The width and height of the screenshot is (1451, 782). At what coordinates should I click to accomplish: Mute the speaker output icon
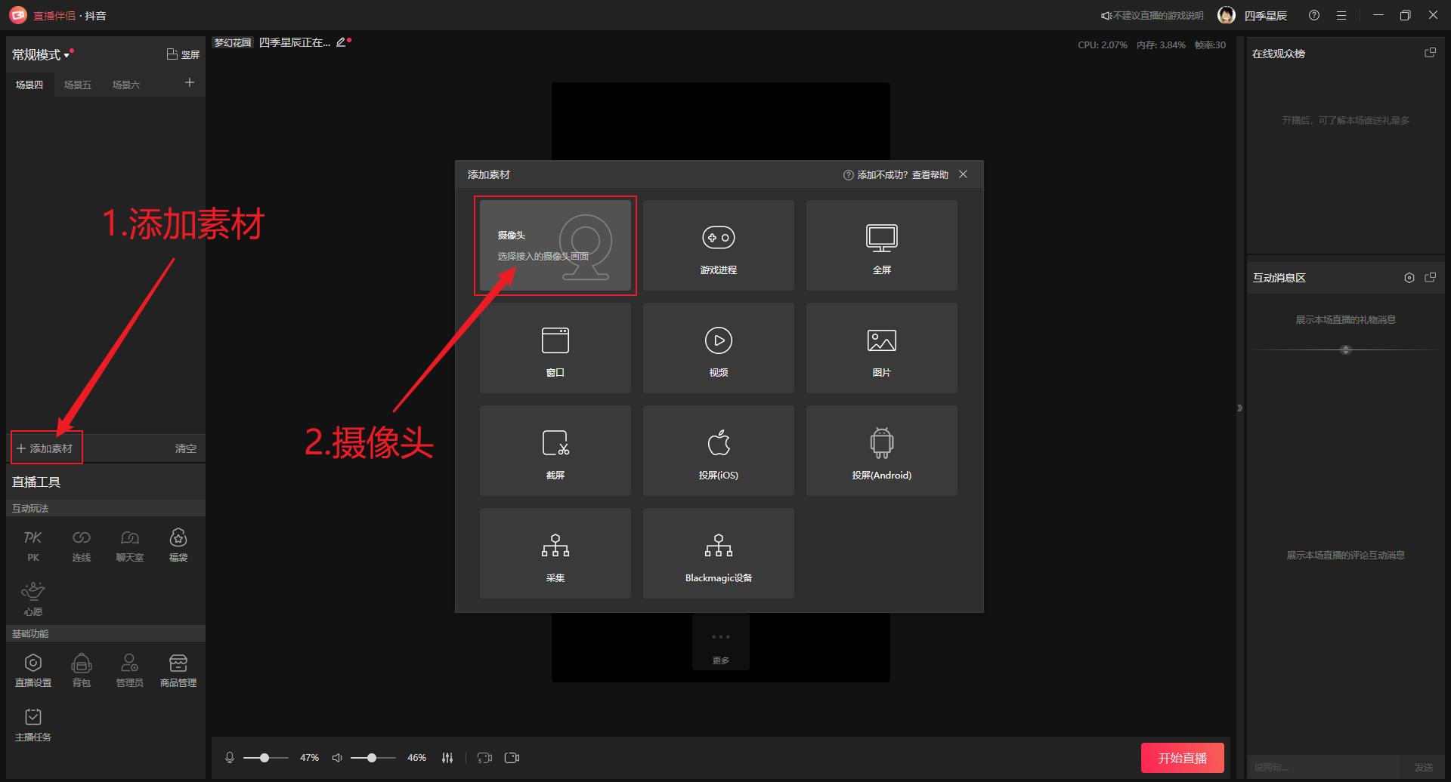337,757
